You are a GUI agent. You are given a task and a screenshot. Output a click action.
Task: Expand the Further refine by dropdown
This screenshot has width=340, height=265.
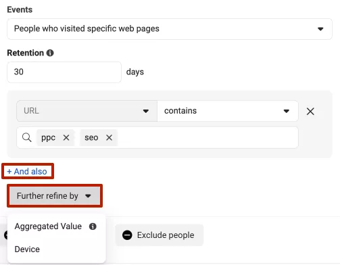pos(55,196)
